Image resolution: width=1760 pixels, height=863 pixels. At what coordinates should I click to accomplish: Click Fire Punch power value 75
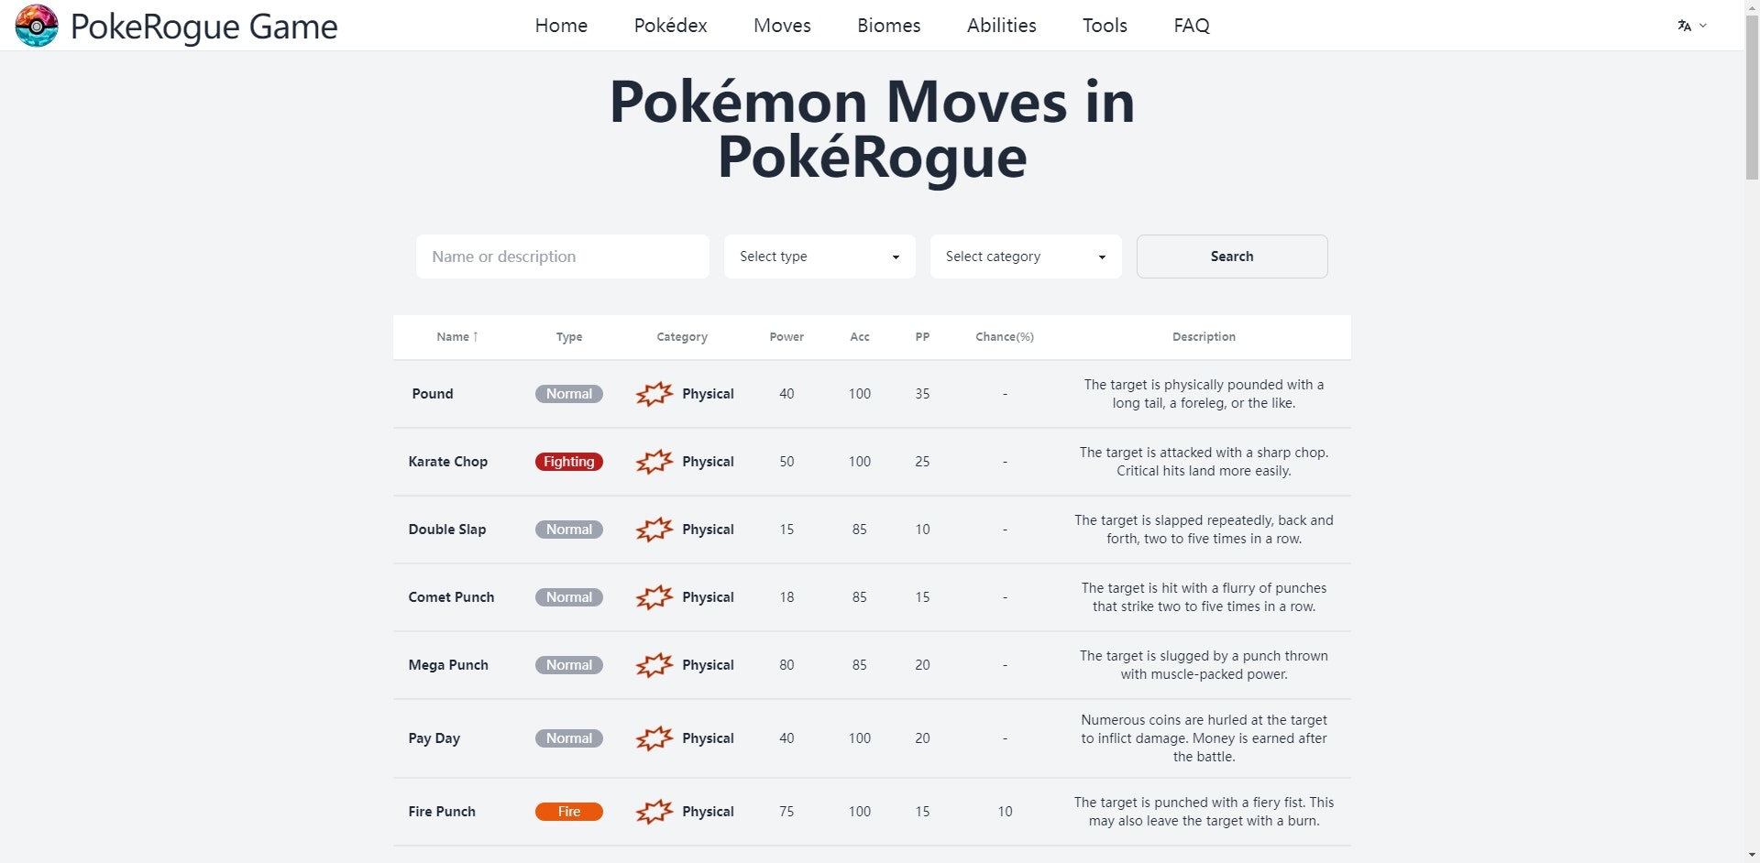(786, 812)
